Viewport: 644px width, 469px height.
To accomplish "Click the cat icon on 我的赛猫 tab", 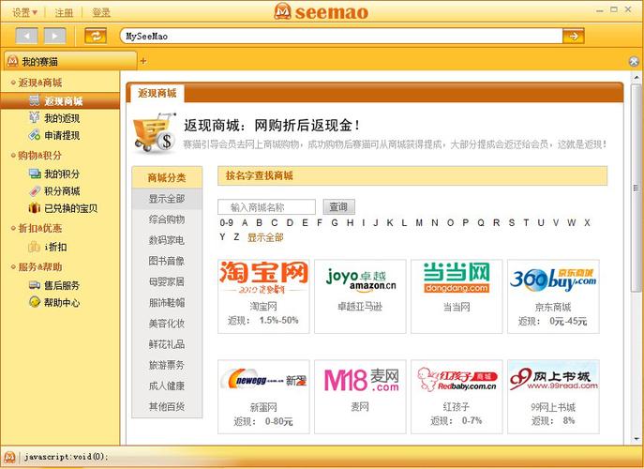I will click(13, 61).
